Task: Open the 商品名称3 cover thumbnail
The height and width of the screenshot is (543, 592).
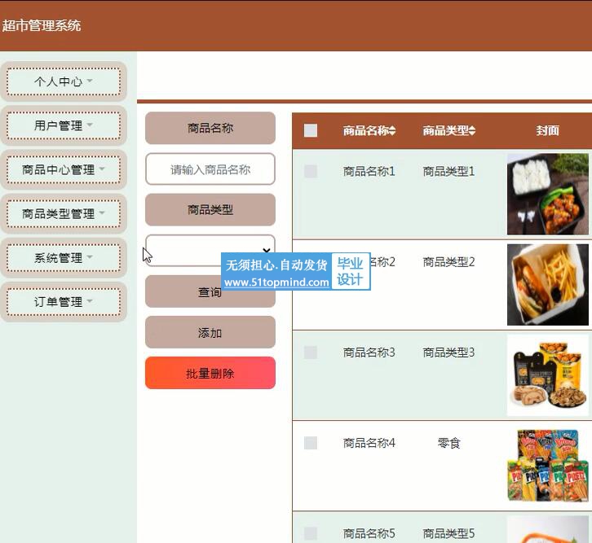Action: tap(548, 375)
